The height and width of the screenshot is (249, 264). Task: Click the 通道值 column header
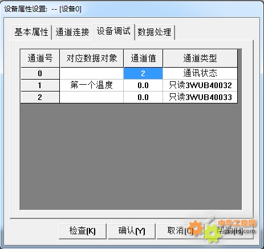coord(143,58)
